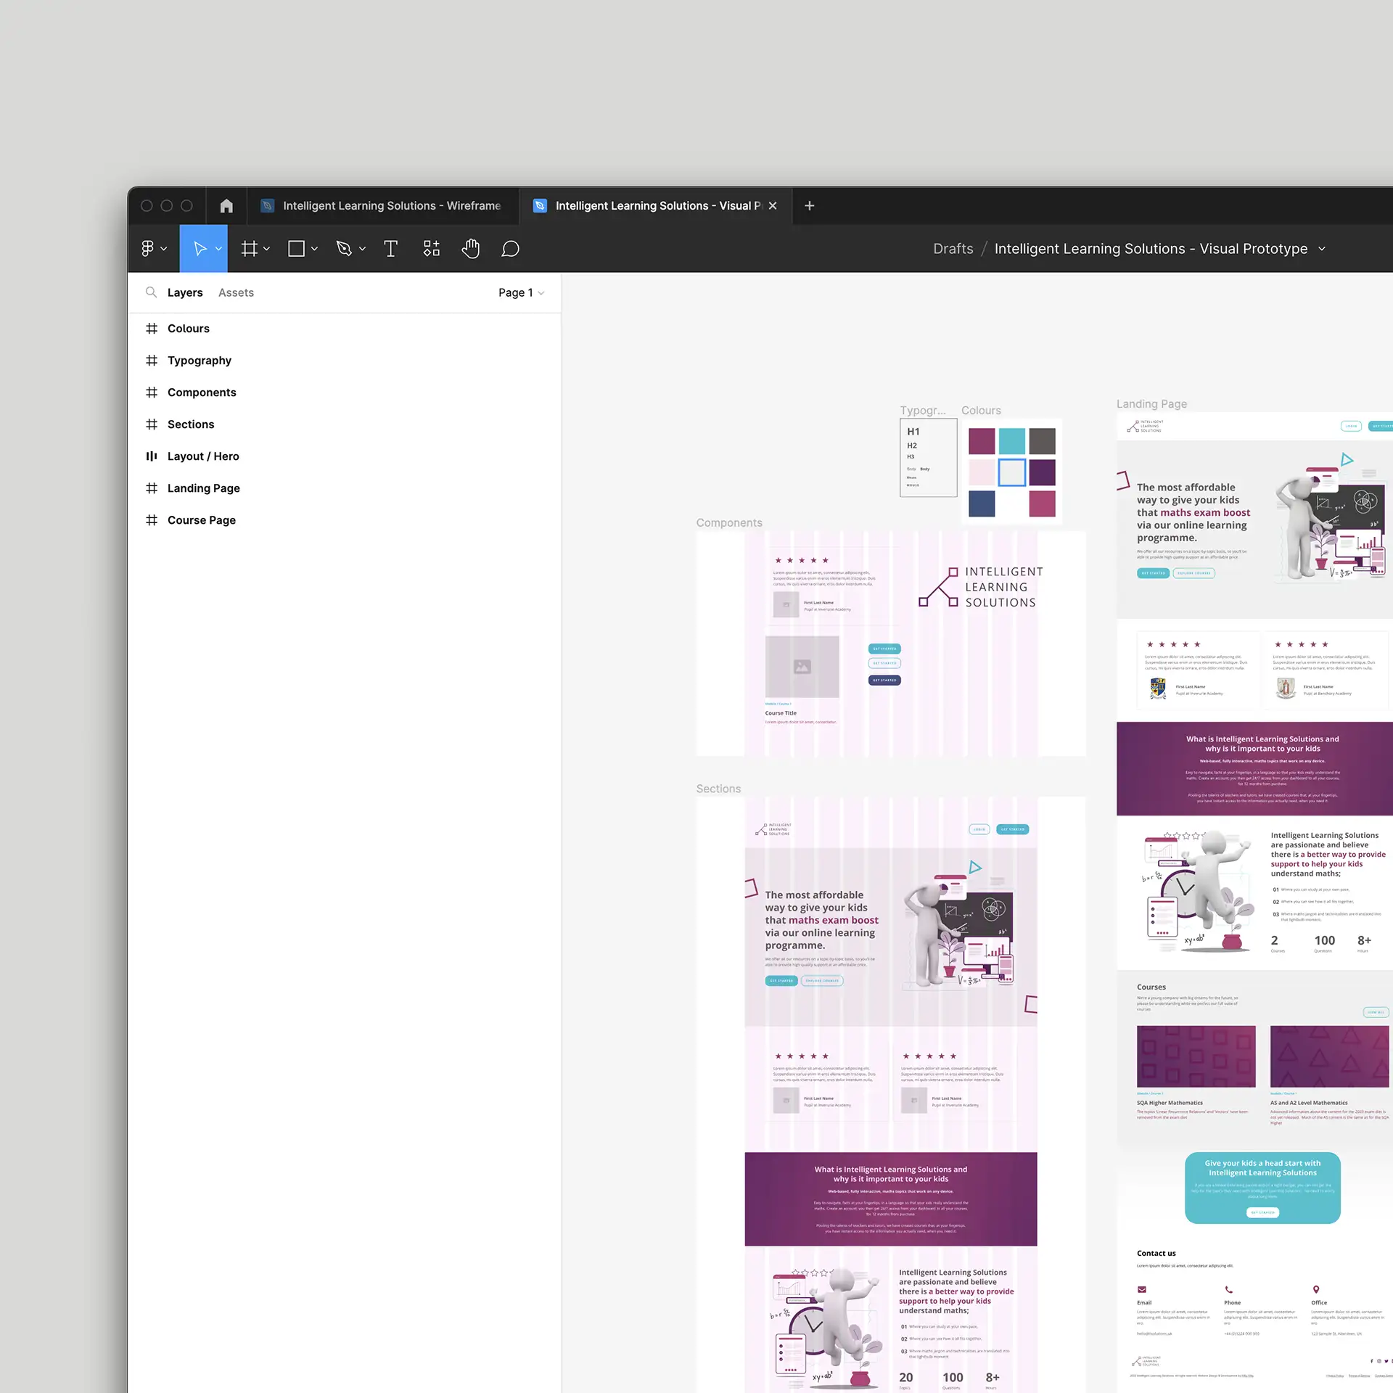The height and width of the screenshot is (1393, 1393).
Task: Select the Typography frame on canvas
Action: 929,458
